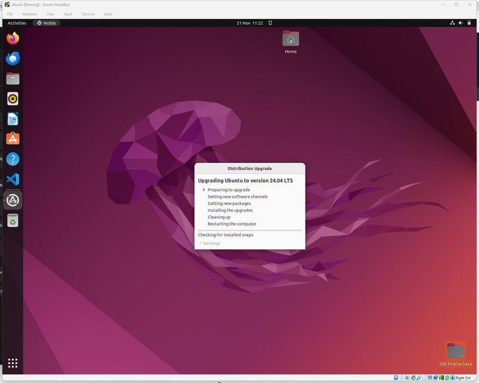Open the clock and calendar dropdown
Screen dimensions: 479x383
[x=250, y=23]
